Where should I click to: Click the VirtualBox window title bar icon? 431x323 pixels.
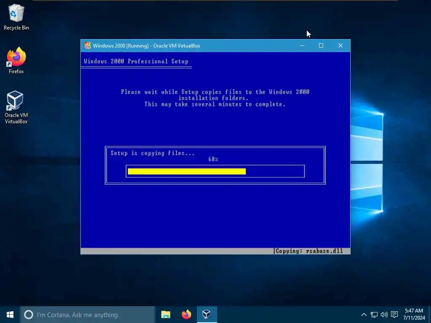click(88, 45)
